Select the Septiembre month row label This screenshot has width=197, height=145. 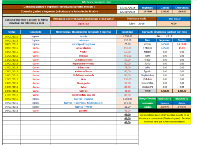(x=147, y=75)
